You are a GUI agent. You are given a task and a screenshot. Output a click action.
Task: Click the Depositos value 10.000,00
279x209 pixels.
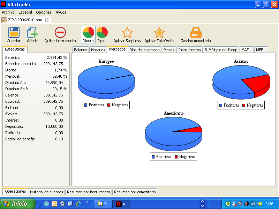click(54, 126)
